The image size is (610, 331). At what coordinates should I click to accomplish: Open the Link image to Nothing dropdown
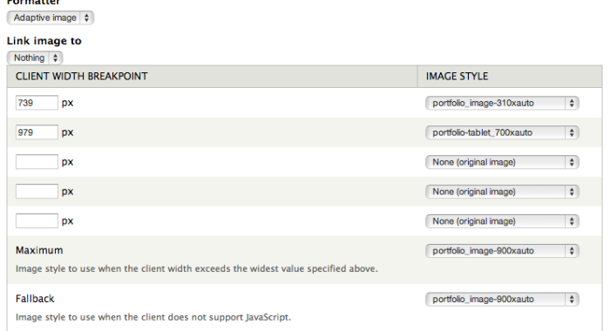pos(35,58)
